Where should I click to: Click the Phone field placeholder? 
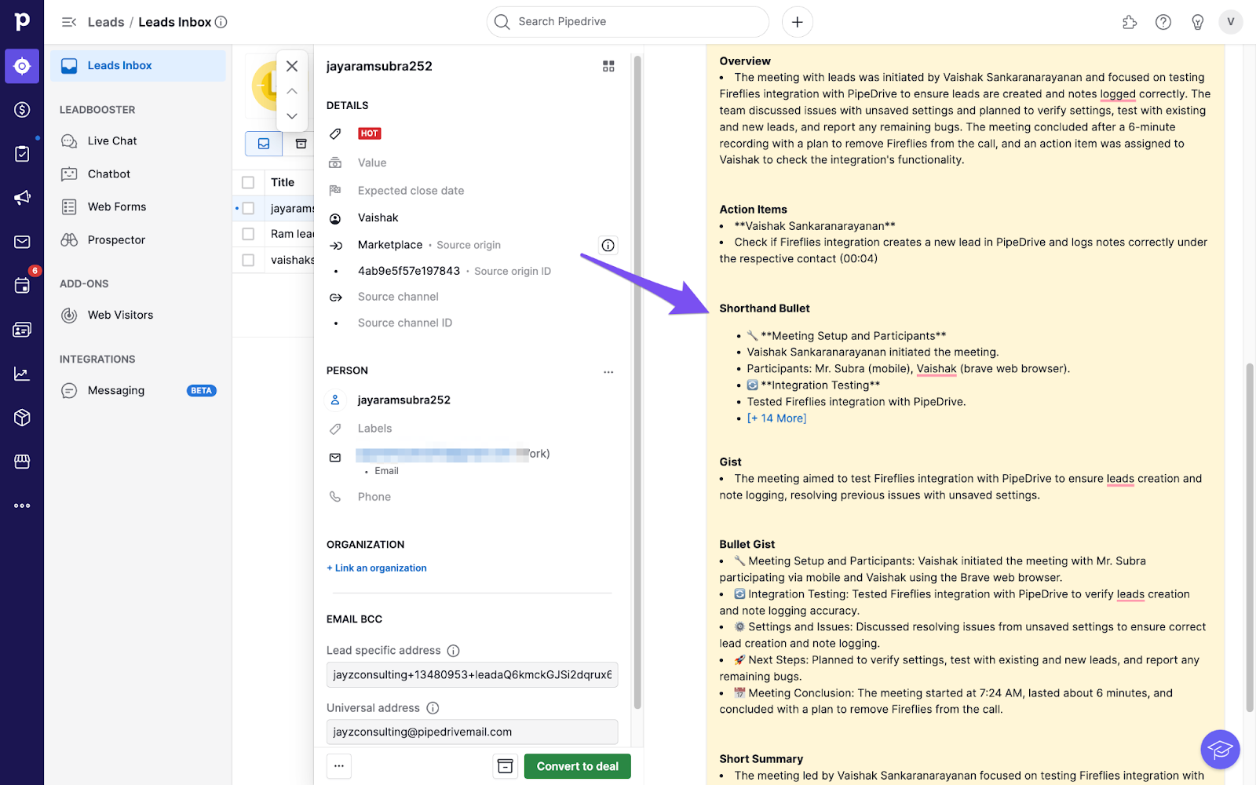click(374, 497)
